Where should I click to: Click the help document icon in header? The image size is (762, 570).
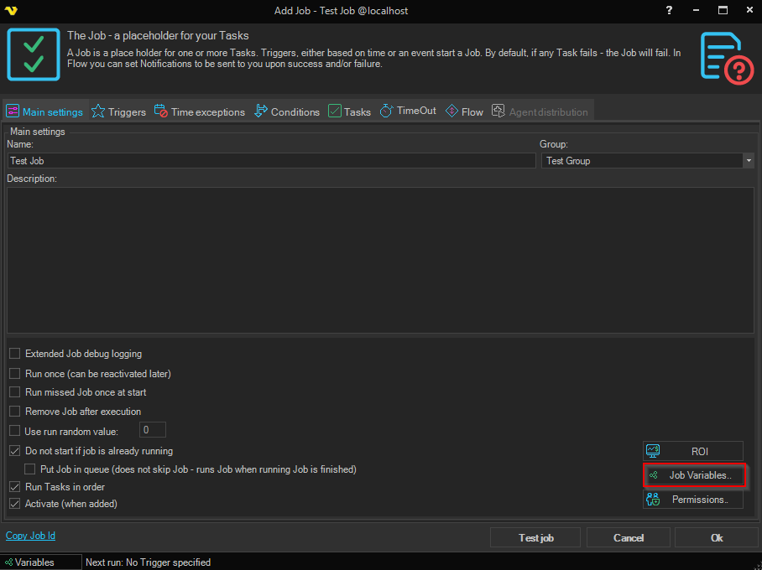tap(726, 57)
